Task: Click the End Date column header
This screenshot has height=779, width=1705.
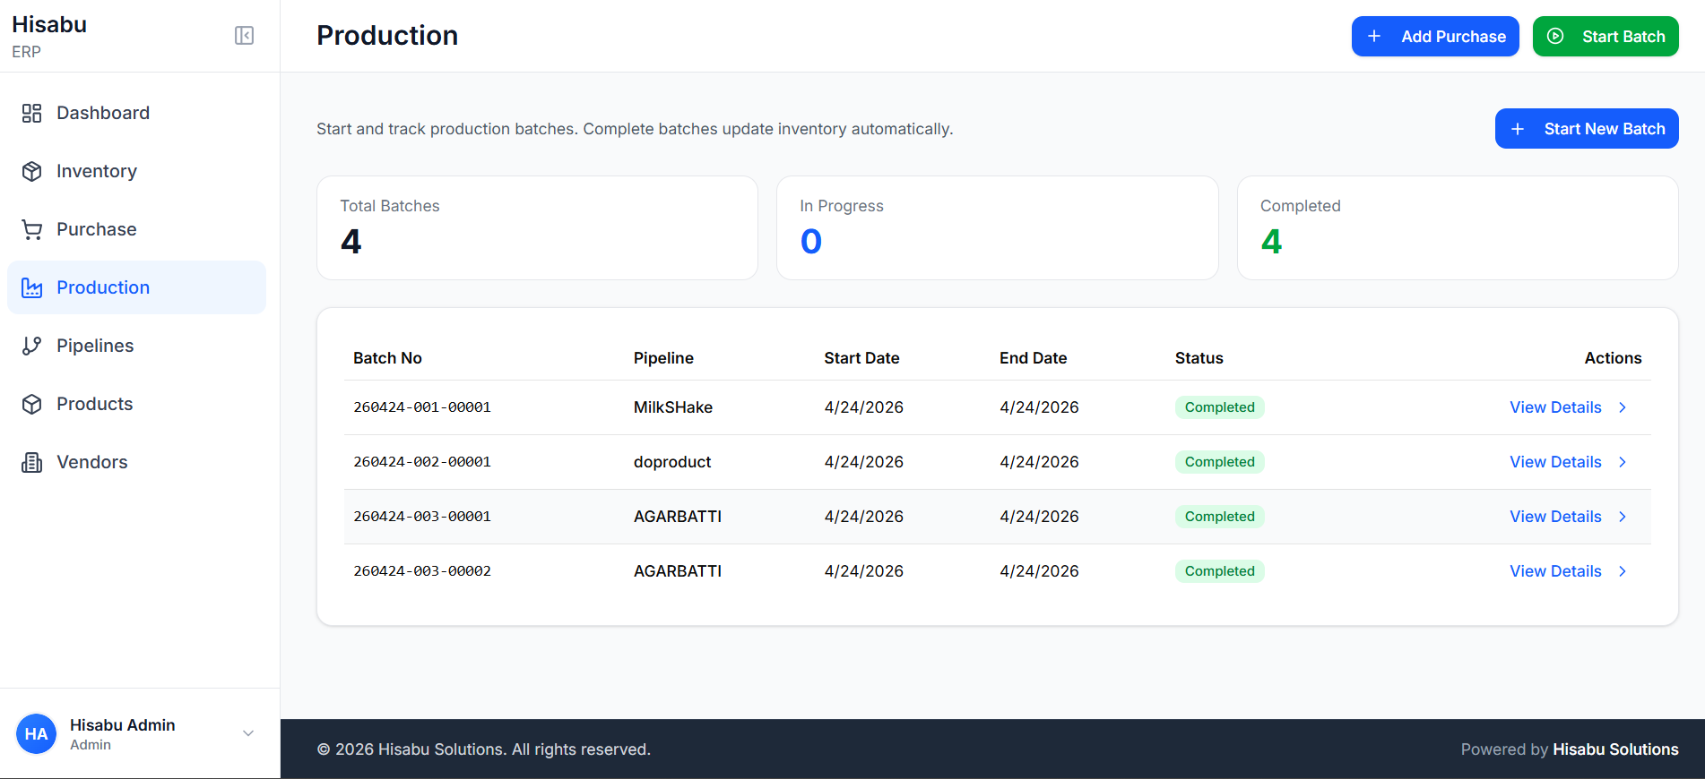Action: 1033,358
